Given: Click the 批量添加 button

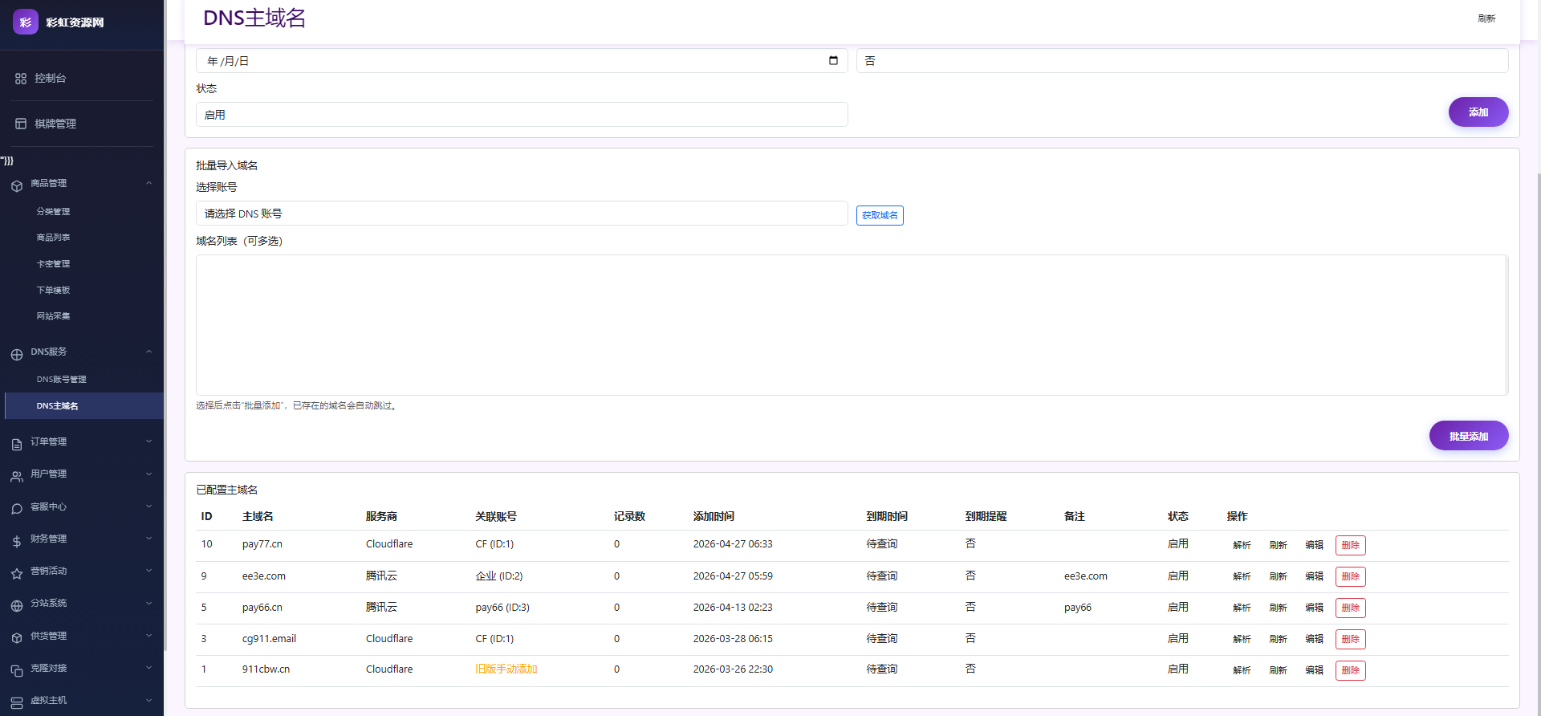Looking at the screenshot, I should coord(1469,436).
